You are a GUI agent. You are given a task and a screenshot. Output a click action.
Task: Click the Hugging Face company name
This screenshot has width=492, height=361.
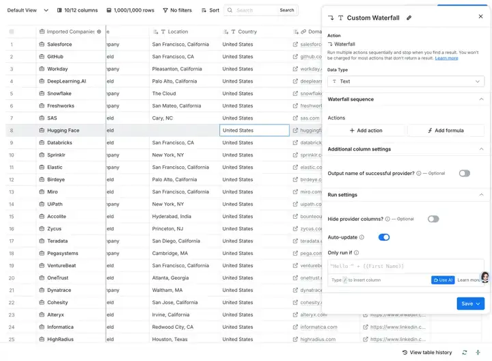coord(63,131)
